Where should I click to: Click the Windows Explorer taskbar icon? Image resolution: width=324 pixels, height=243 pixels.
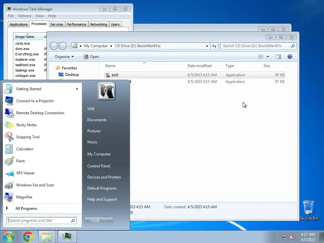47,237
